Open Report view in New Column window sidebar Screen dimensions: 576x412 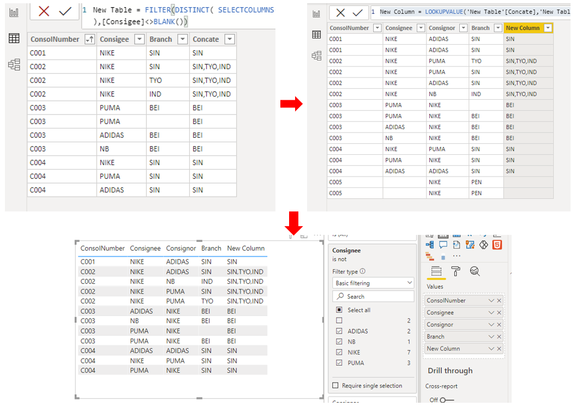[x=316, y=14]
